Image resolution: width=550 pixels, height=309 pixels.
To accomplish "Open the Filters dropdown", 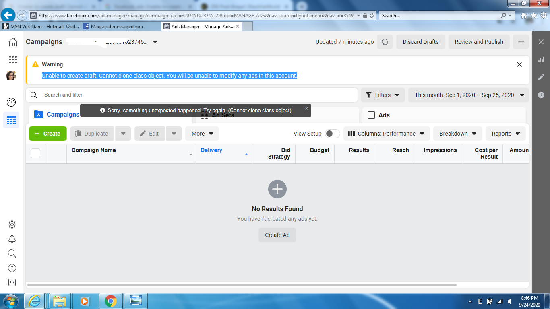I will [x=383, y=95].
